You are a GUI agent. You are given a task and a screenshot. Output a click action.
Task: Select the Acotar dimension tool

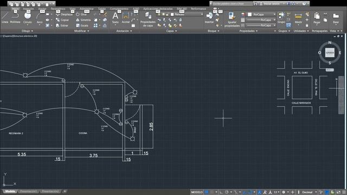pos(126,18)
